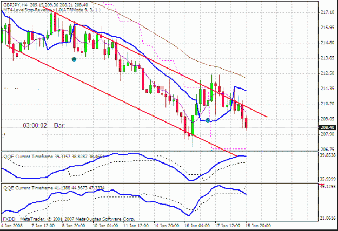Click the 209.05 price axis label

click(327, 119)
